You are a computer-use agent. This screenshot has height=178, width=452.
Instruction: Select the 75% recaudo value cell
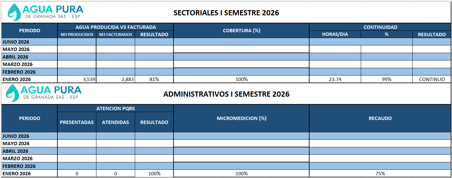(x=380, y=174)
